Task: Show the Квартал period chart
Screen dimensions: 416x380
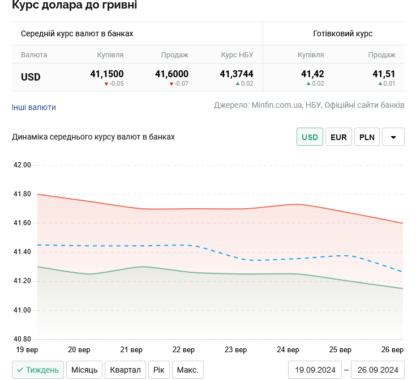Action: 125,370
